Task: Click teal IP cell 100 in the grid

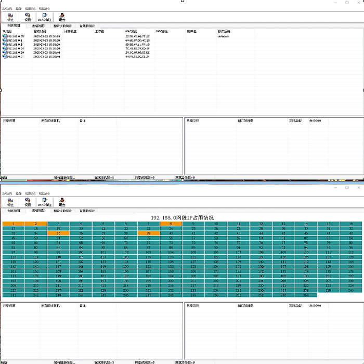Action: (x=81, y=252)
